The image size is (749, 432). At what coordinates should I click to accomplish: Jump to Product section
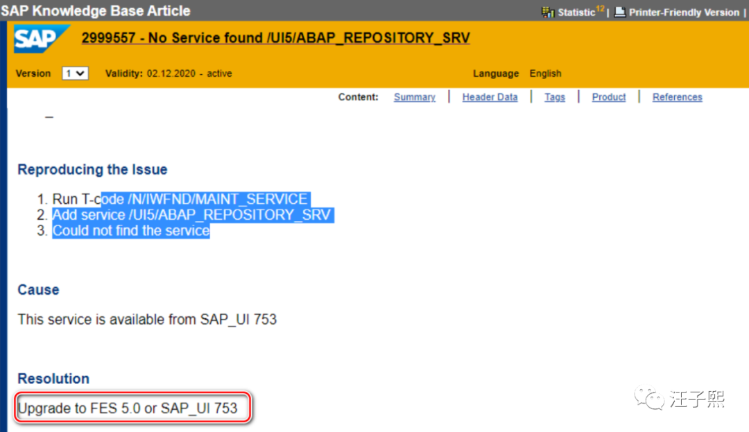(609, 97)
